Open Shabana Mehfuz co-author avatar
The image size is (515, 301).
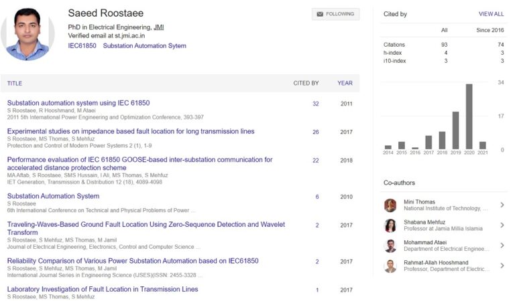coord(390,225)
